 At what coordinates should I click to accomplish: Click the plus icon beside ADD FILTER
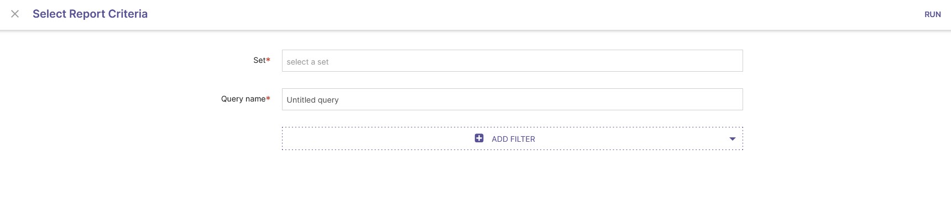pyautogui.click(x=479, y=138)
